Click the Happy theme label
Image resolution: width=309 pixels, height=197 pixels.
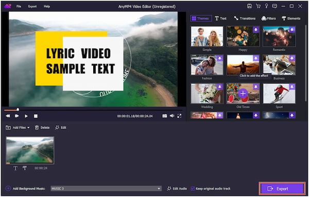[x=243, y=50]
